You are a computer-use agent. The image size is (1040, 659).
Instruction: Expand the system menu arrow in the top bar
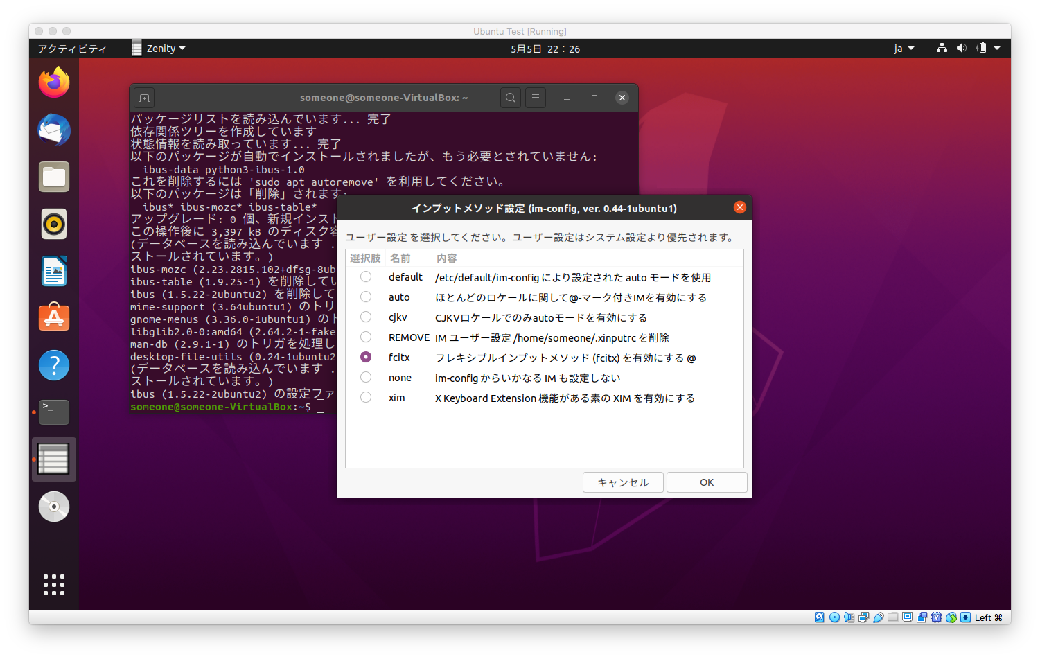[x=997, y=49]
